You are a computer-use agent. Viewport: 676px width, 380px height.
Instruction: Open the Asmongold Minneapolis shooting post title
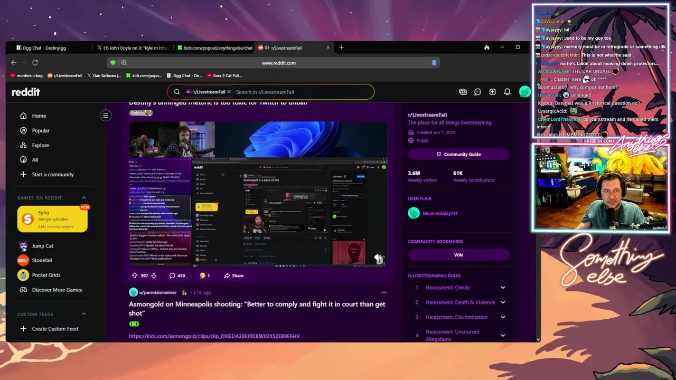(257, 308)
